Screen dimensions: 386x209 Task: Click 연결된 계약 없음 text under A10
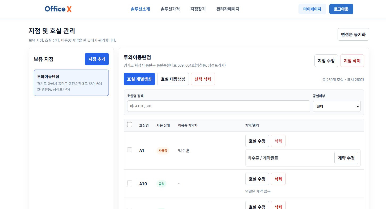[258, 191]
